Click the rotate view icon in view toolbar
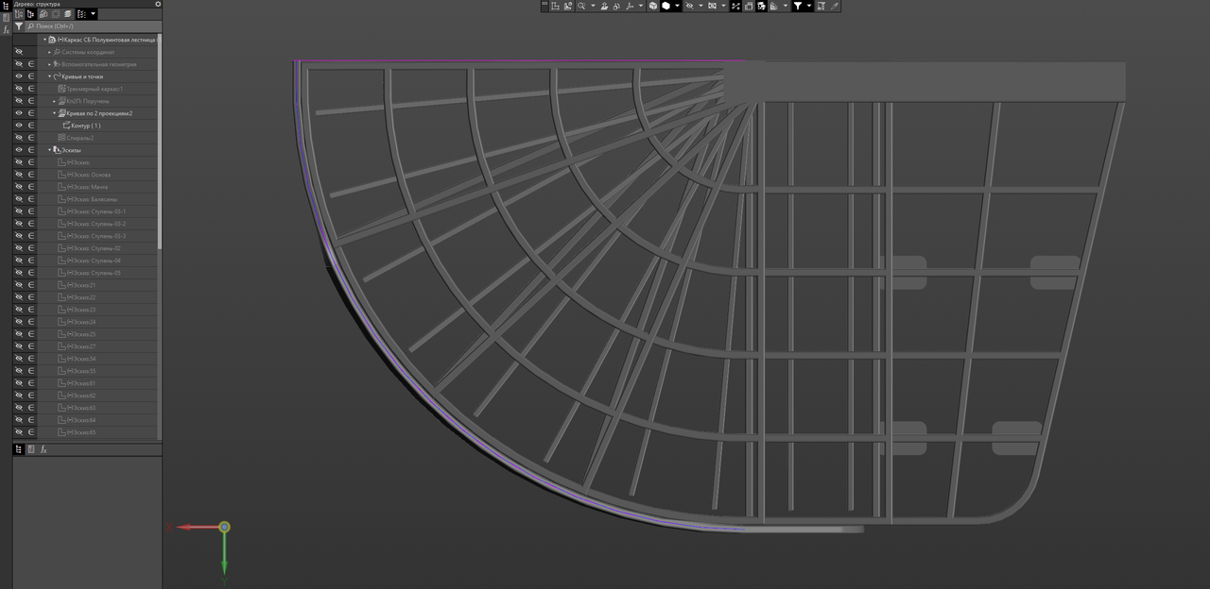Screen dimensions: 1210x589 coord(615,6)
